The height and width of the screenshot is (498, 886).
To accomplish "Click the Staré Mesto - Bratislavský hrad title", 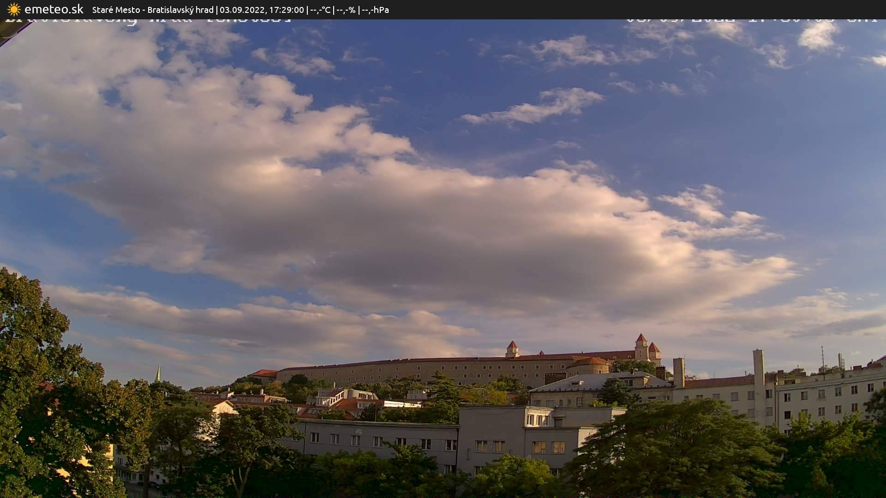I will (153, 10).
